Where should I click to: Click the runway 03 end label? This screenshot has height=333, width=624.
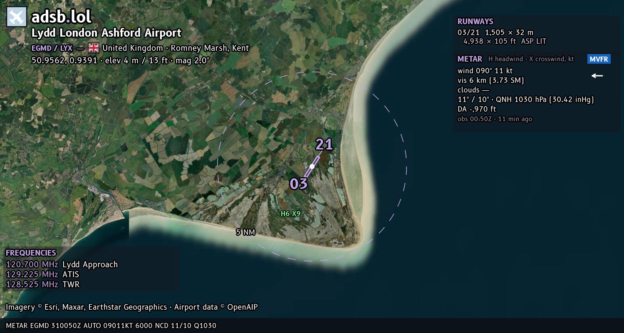pos(299,184)
